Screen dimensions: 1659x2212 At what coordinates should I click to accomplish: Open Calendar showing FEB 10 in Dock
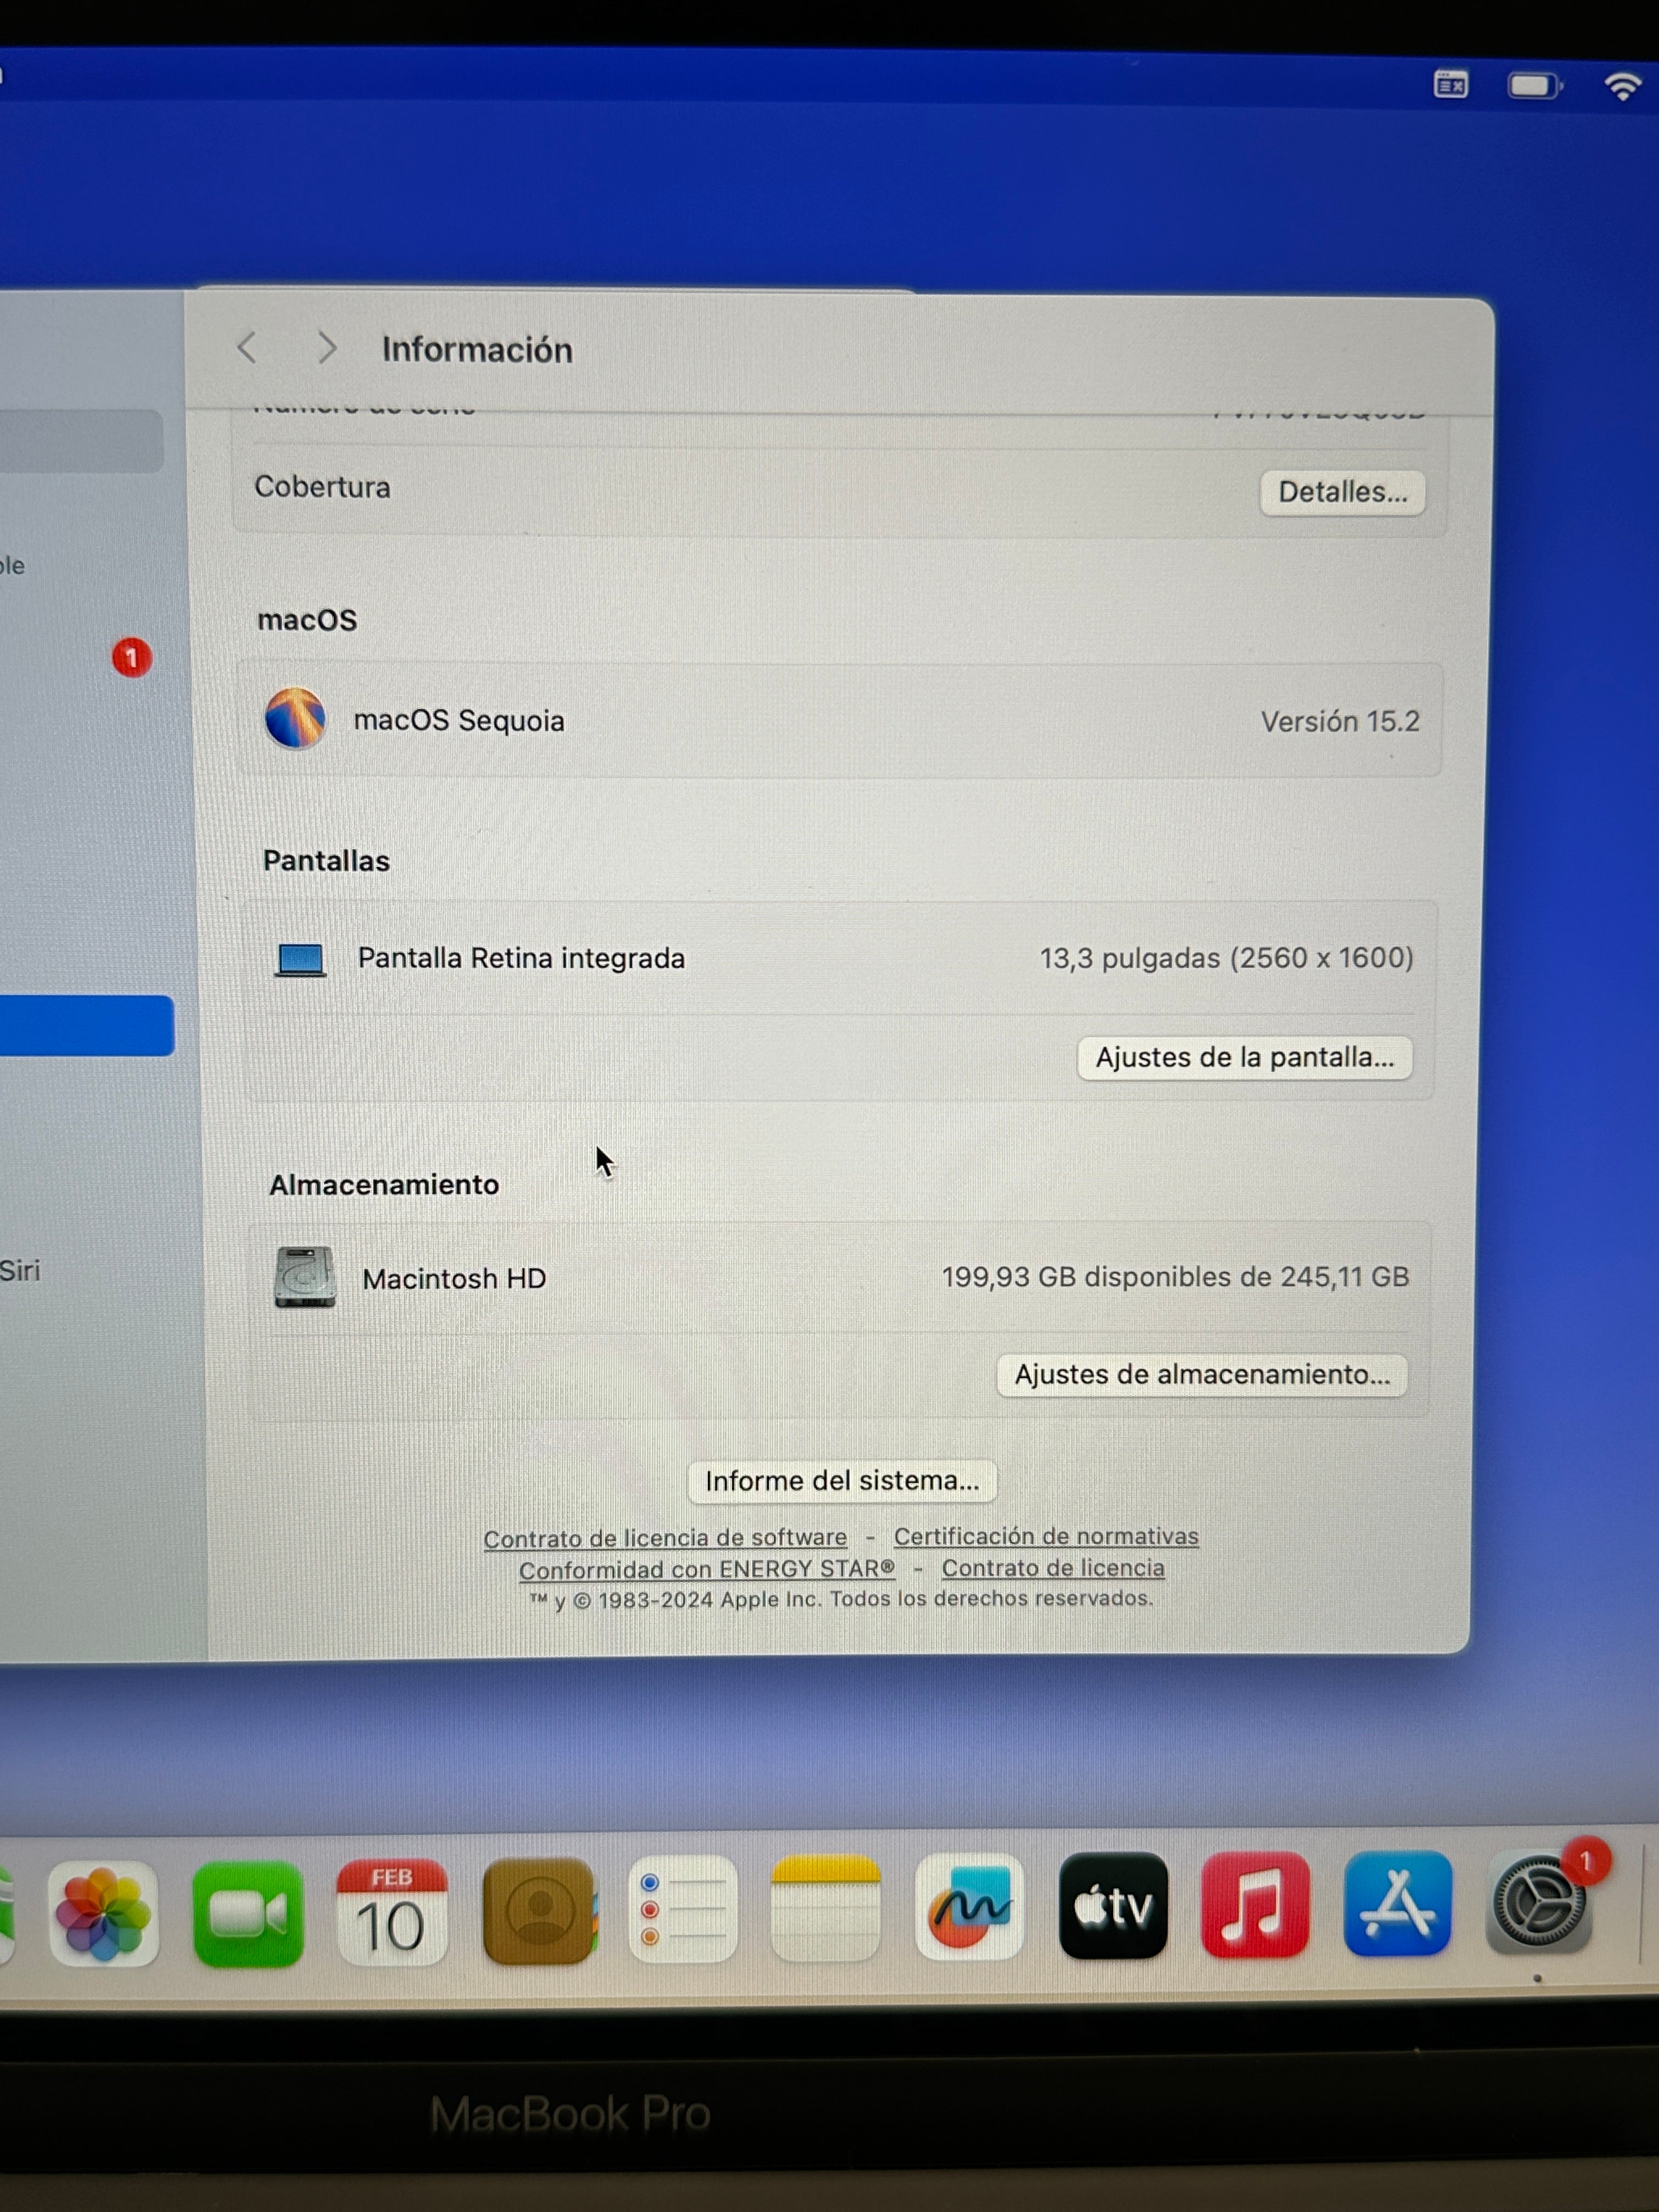pyautogui.click(x=391, y=1911)
